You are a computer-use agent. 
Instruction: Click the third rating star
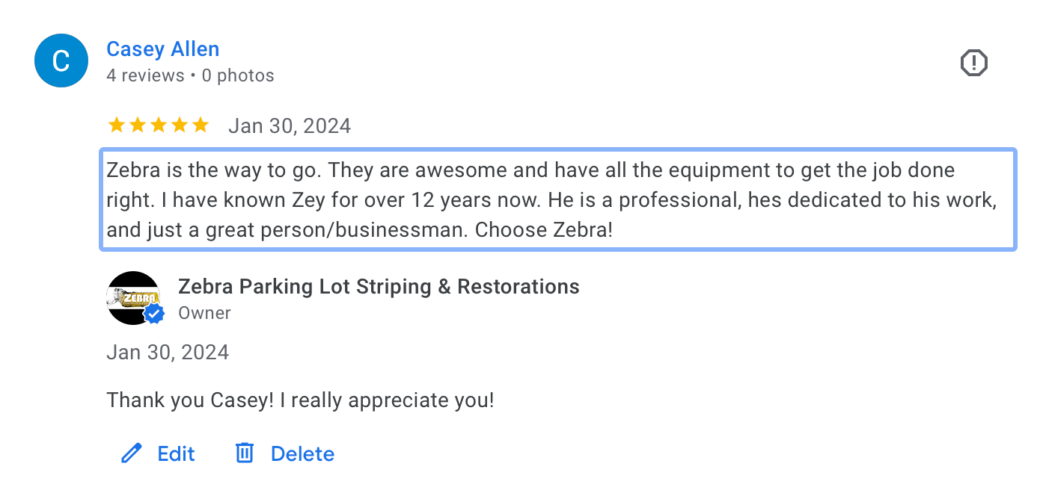tap(158, 125)
